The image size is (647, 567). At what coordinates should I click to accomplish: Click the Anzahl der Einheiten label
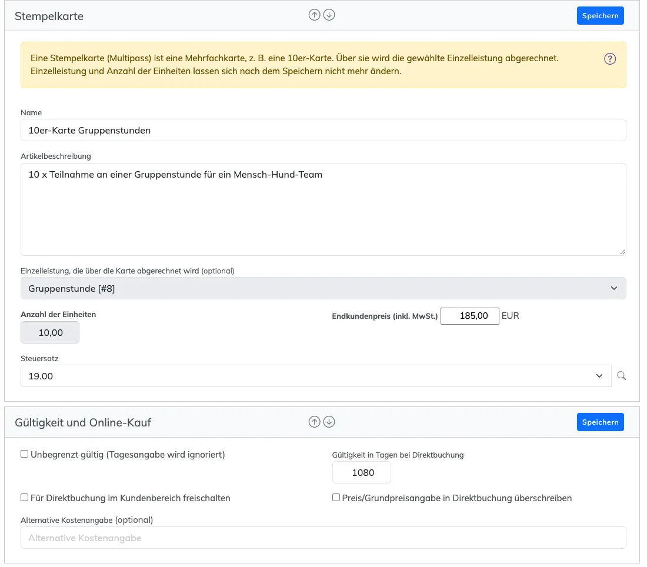58,315
